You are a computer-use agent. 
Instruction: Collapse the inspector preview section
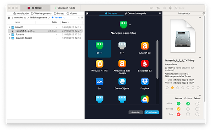tap(200, 17)
